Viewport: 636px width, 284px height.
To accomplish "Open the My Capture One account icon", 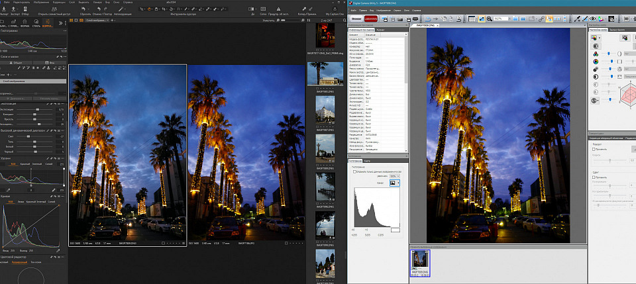I will point(335,9).
